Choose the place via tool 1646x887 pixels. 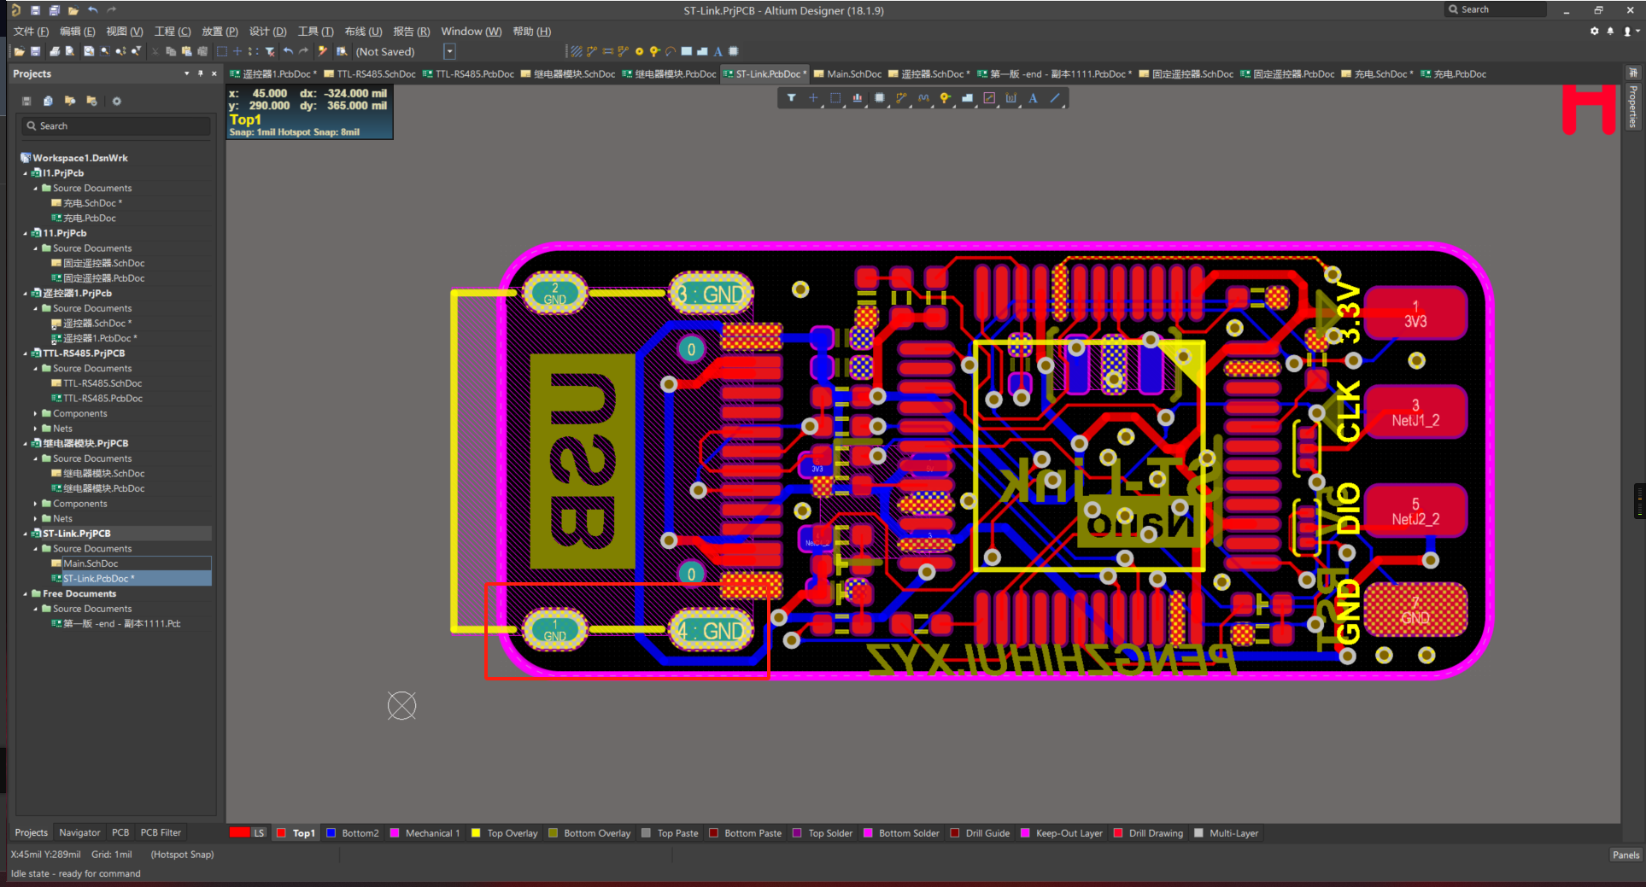945,98
